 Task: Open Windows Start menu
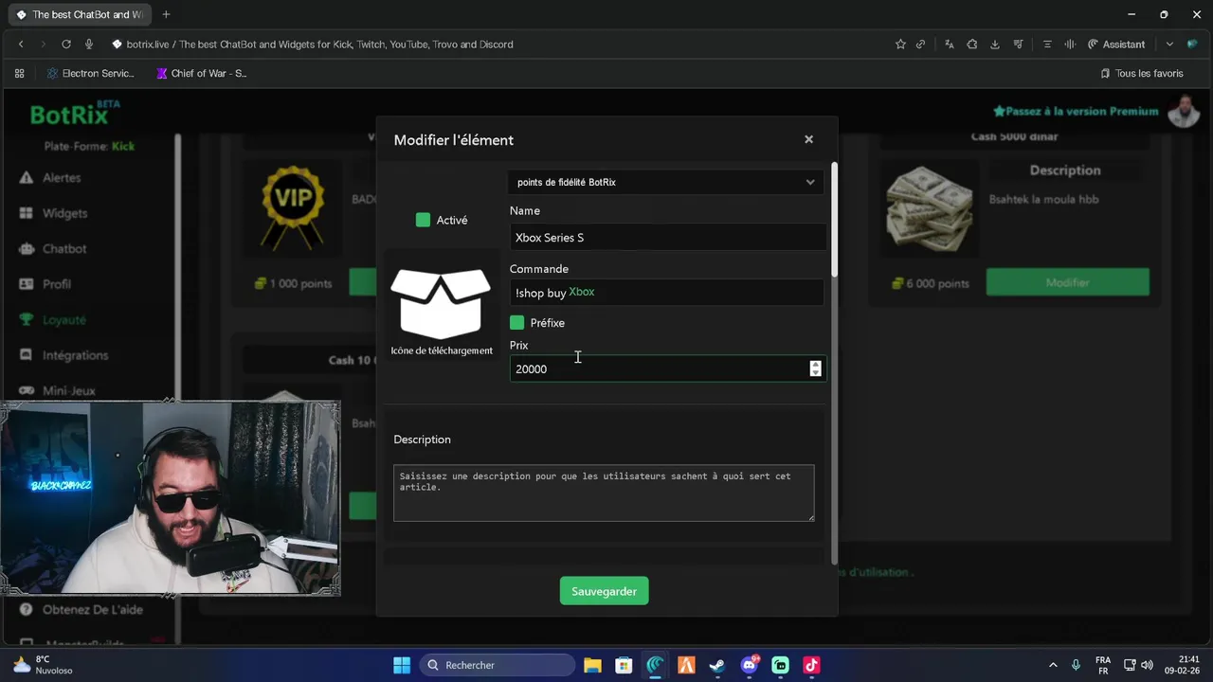402,665
